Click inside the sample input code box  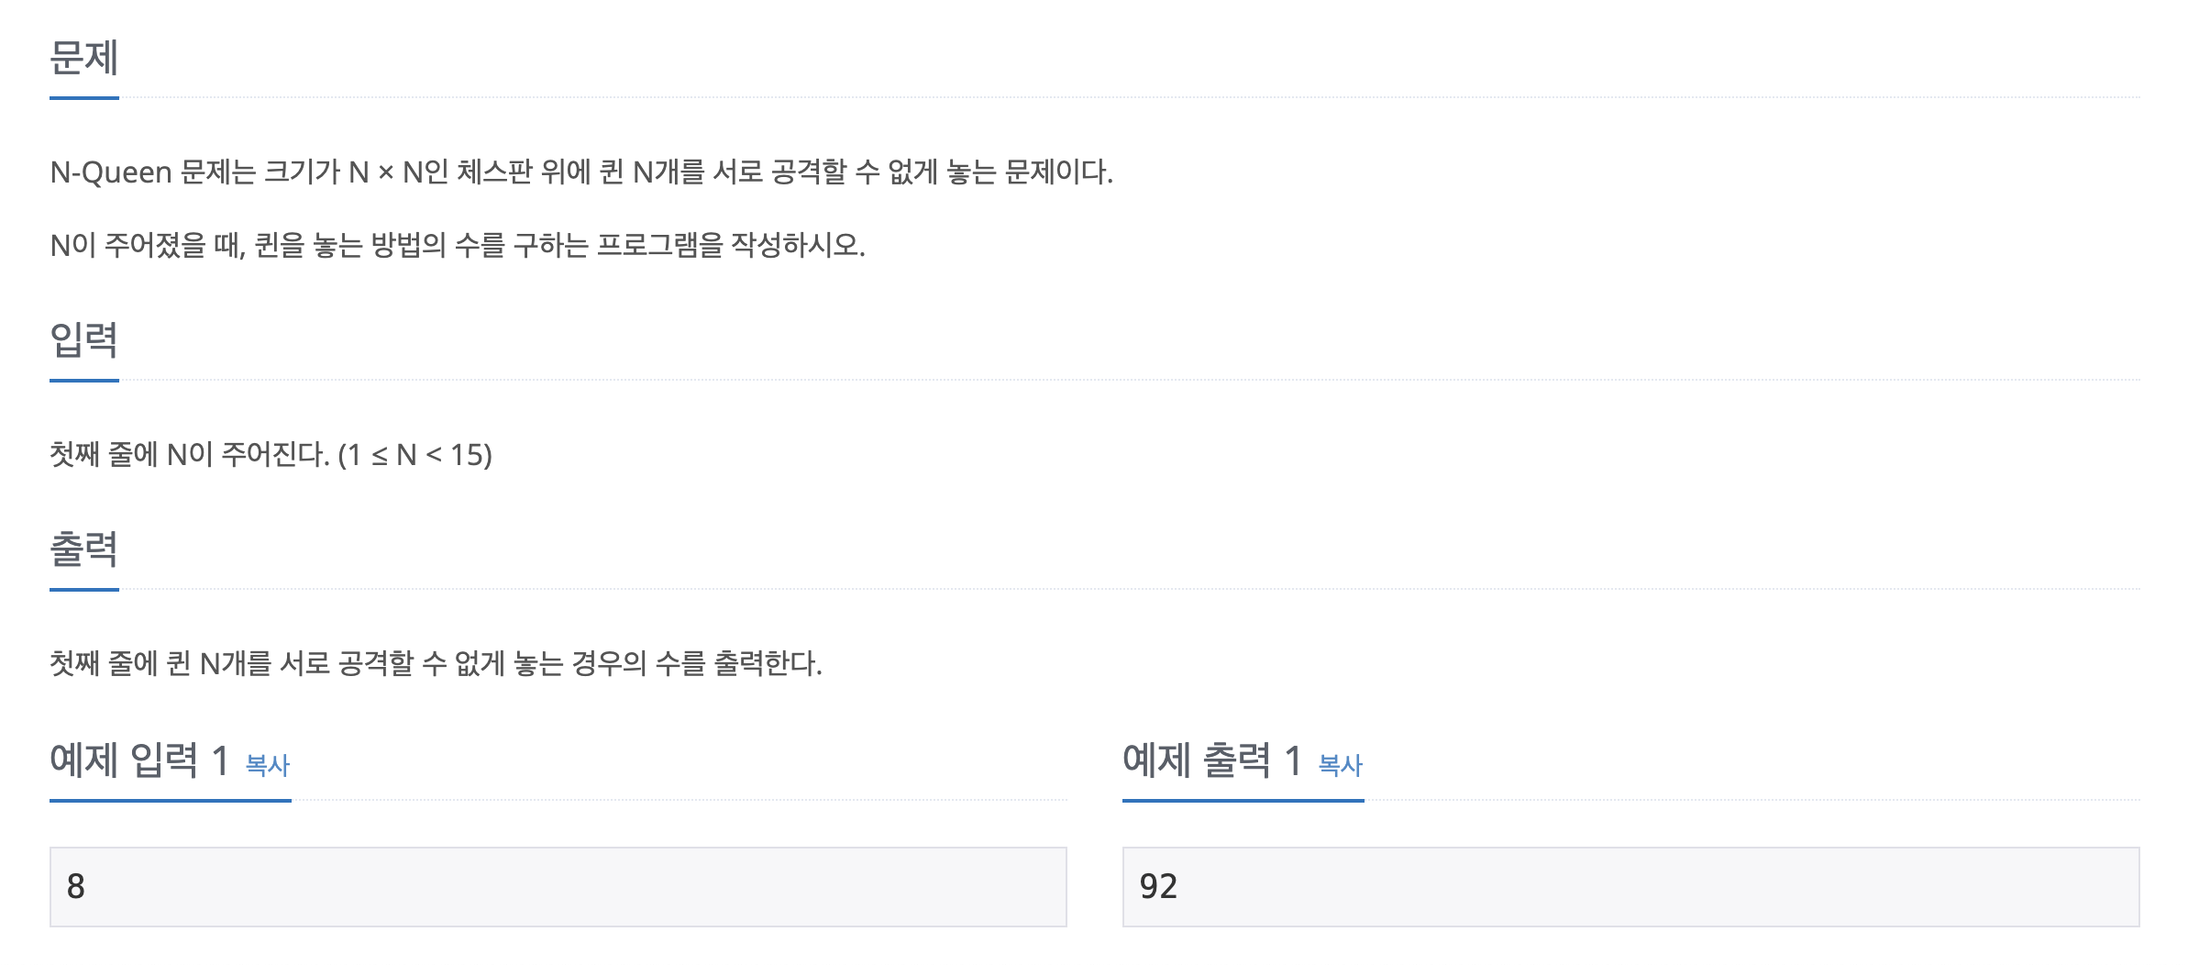click(558, 886)
